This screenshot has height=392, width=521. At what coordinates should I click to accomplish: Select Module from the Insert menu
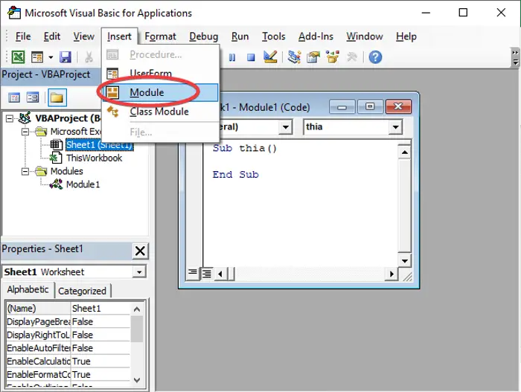(x=147, y=92)
